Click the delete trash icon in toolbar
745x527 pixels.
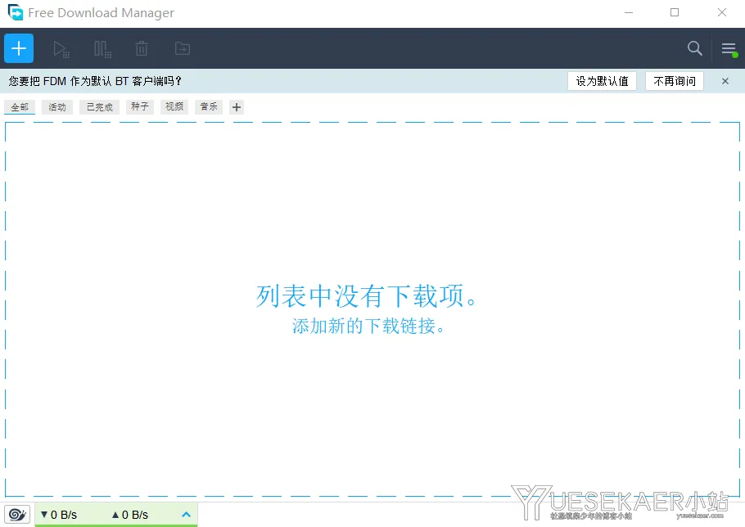[142, 48]
